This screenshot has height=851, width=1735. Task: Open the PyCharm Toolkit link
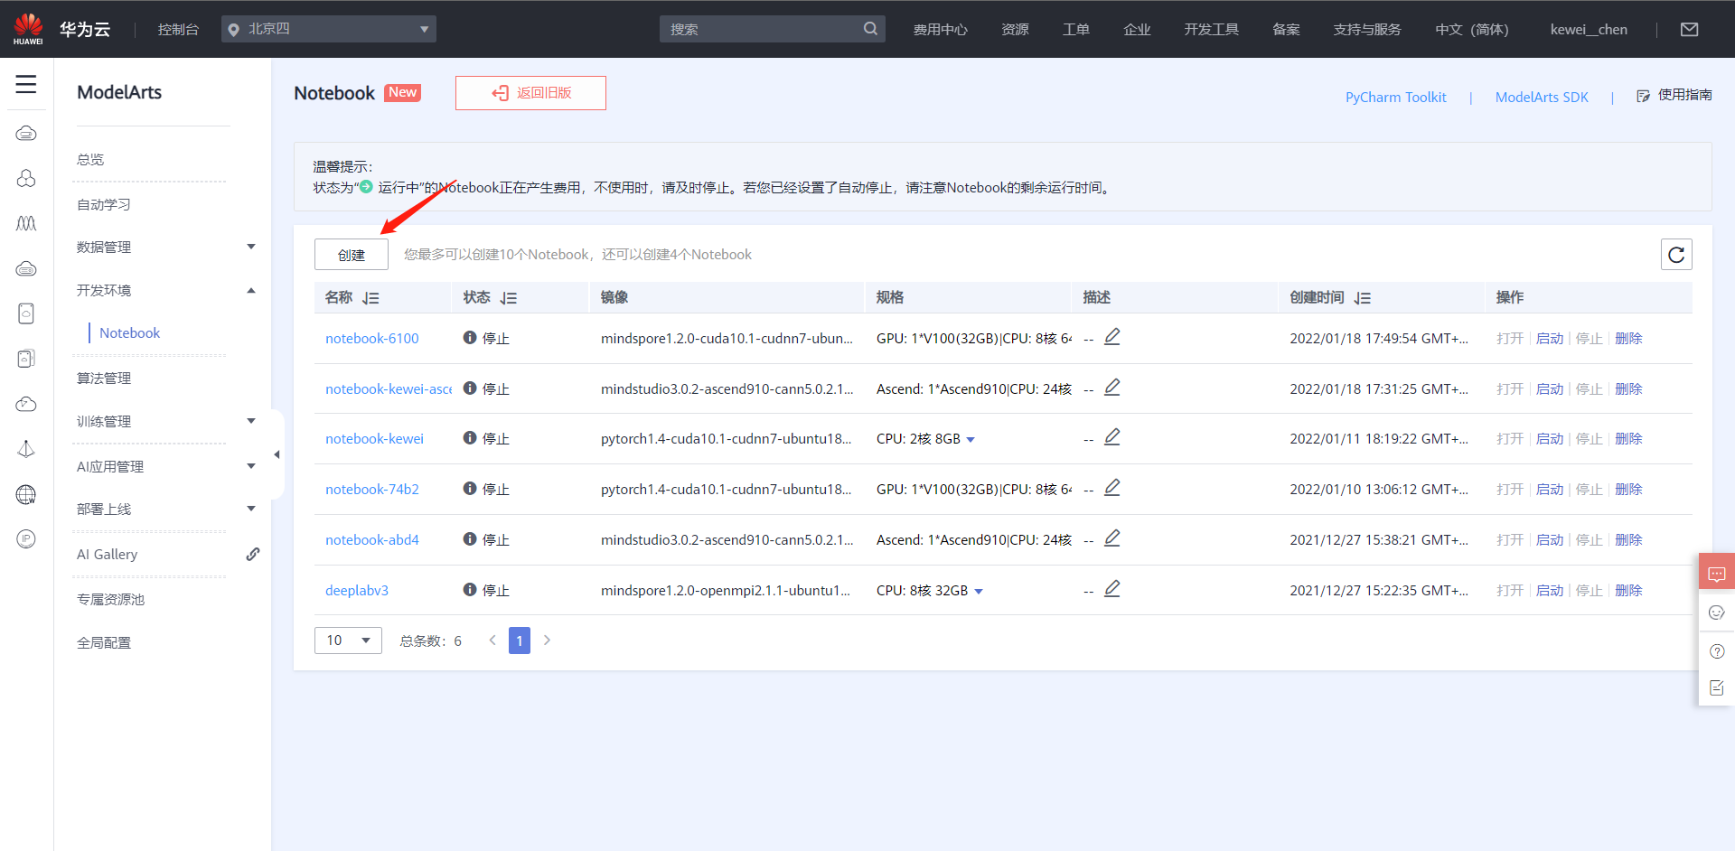pyautogui.click(x=1396, y=97)
